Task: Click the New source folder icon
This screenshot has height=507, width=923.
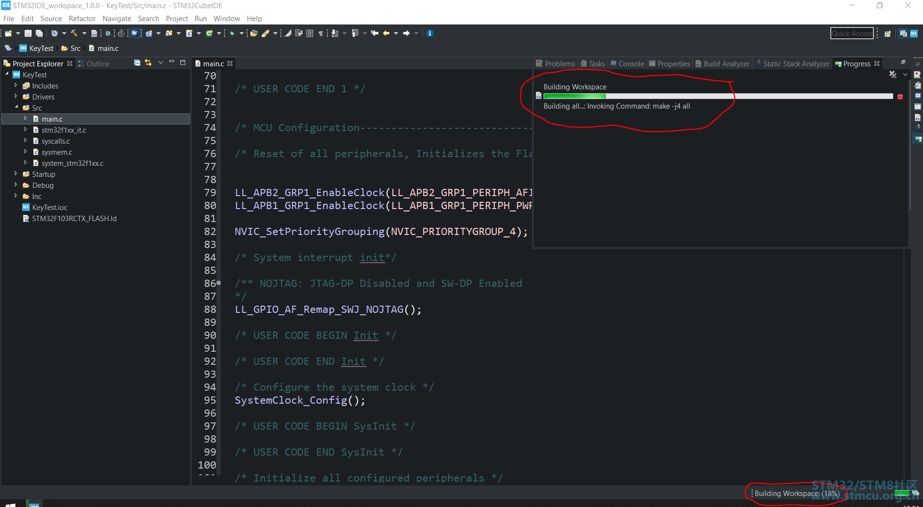Action: click(x=169, y=33)
